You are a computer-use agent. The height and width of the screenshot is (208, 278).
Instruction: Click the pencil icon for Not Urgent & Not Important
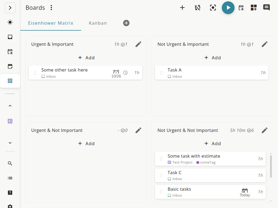coord(265,130)
